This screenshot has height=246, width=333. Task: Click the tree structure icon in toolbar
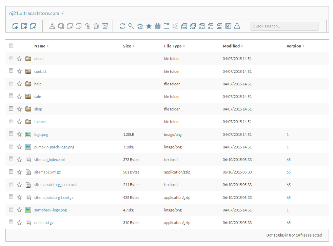pyautogui.click(x=175, y=26)
